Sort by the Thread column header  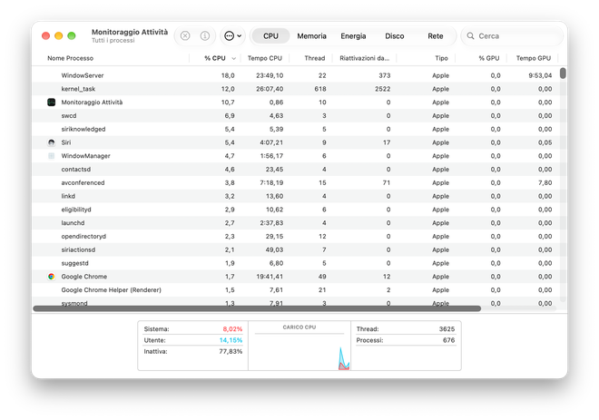point(314,58)
